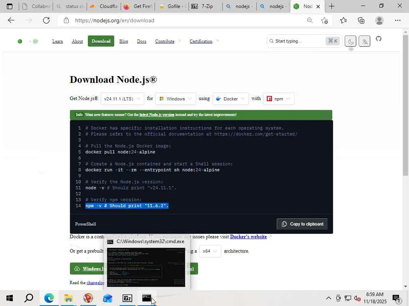Click the page vertical scrollbar thumb

tap(405, 105)
